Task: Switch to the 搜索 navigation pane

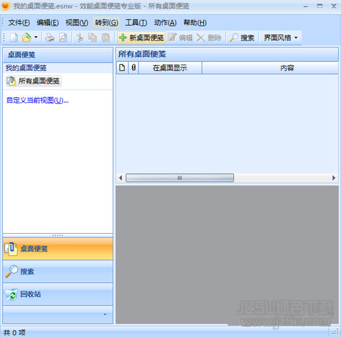Action: (58, 272)
